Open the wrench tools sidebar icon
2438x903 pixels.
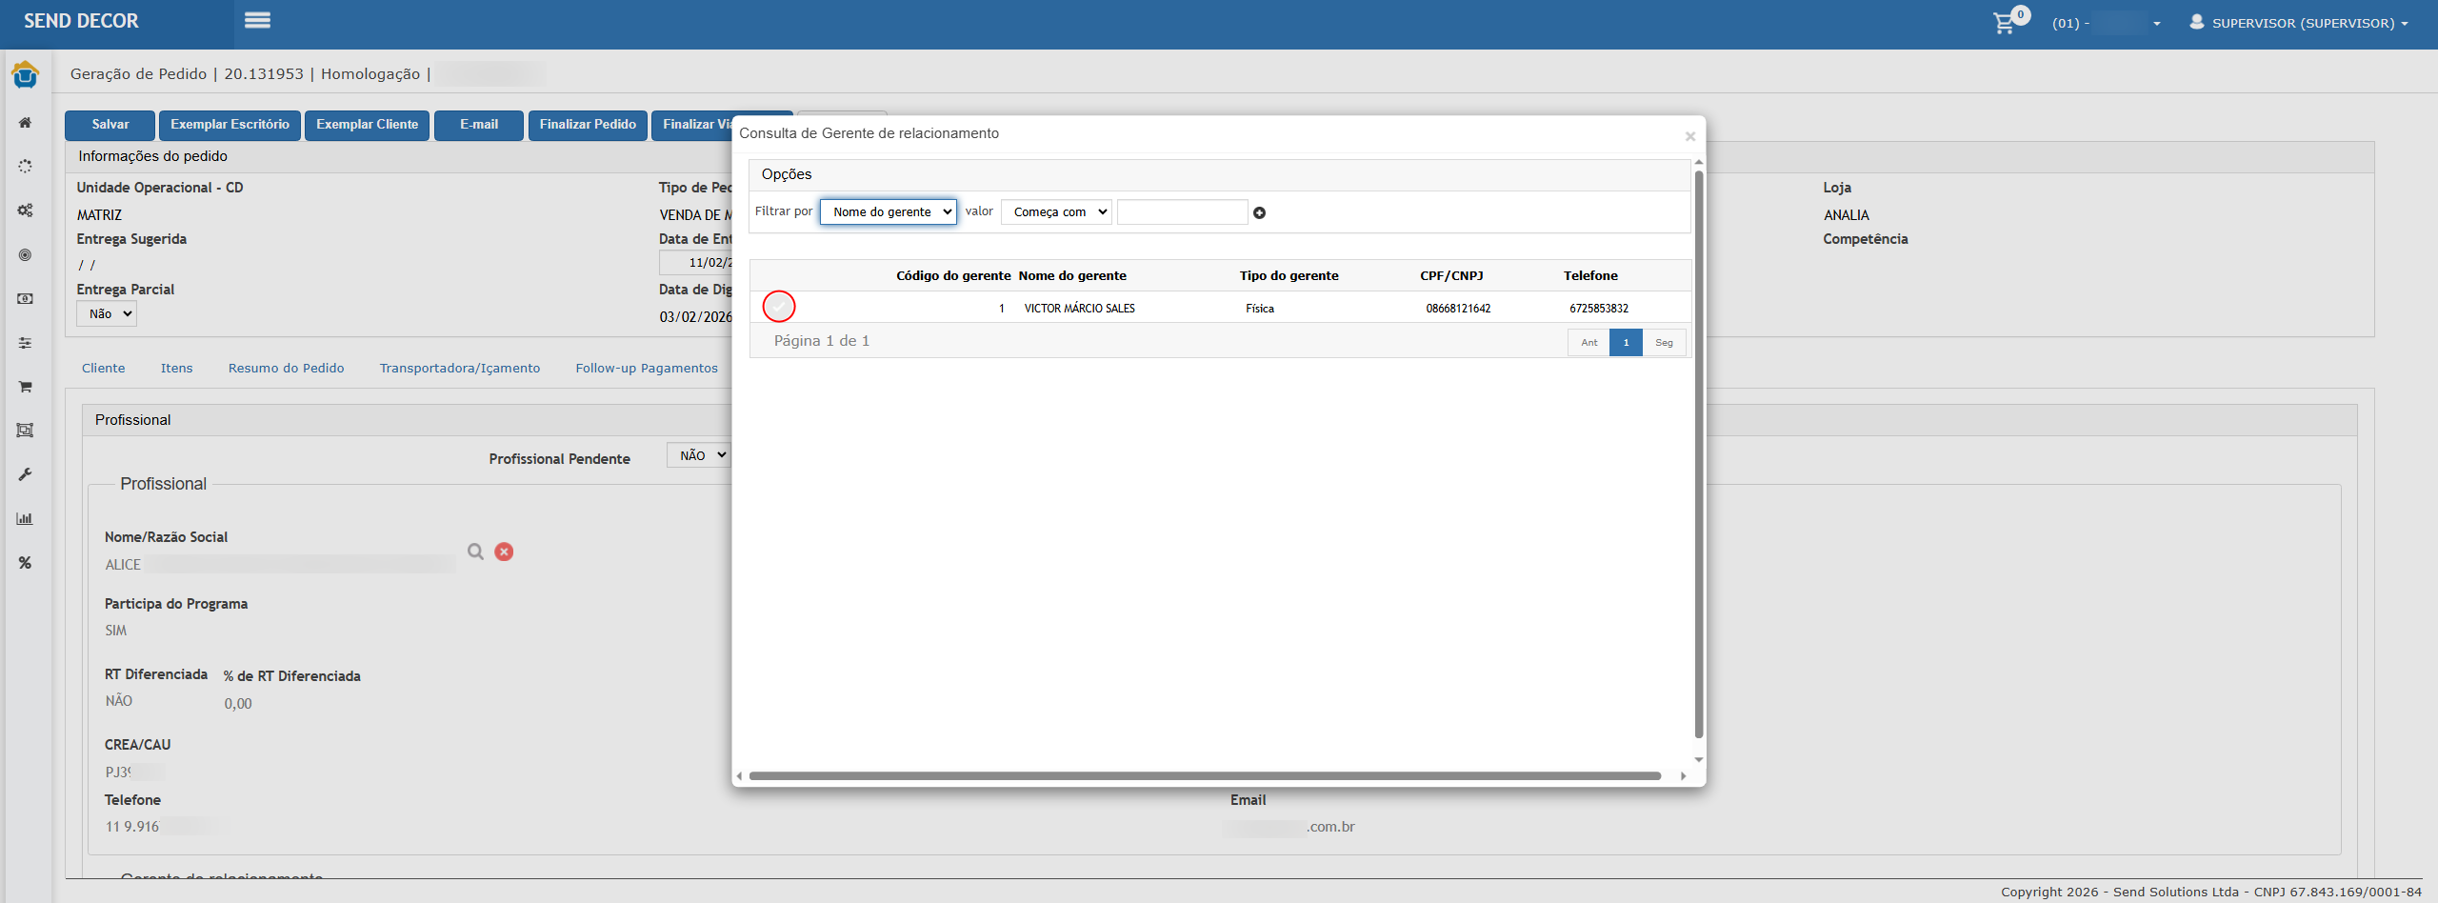click(x=25, y=474)
